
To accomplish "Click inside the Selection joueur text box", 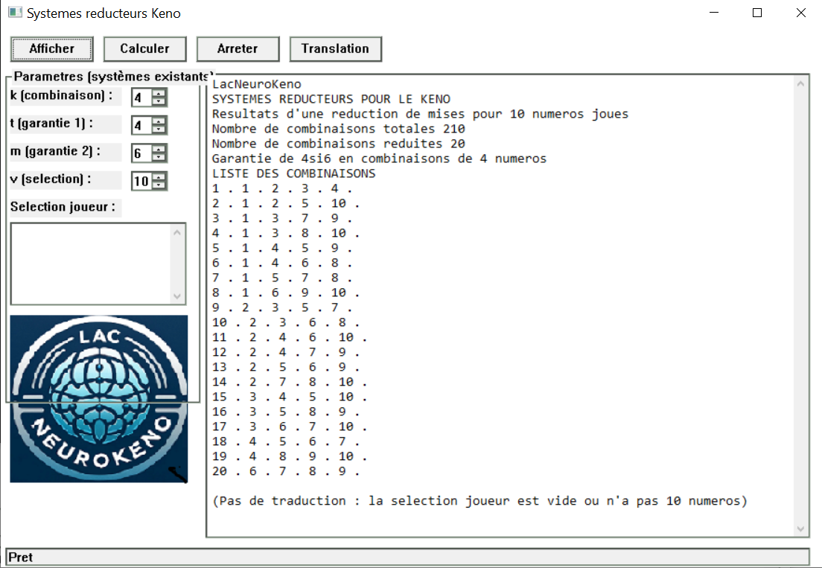I will click(x=89, y=263).
